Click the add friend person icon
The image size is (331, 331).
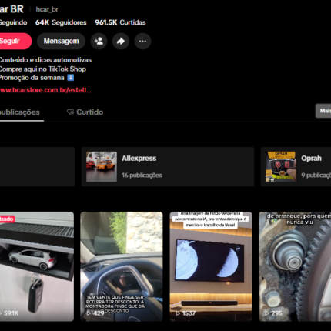[99, 41]
